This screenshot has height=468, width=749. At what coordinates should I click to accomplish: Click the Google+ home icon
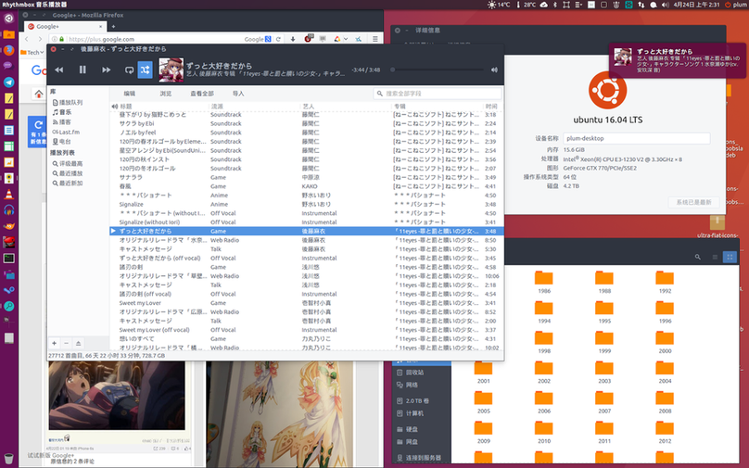click(x=39, y=94)
